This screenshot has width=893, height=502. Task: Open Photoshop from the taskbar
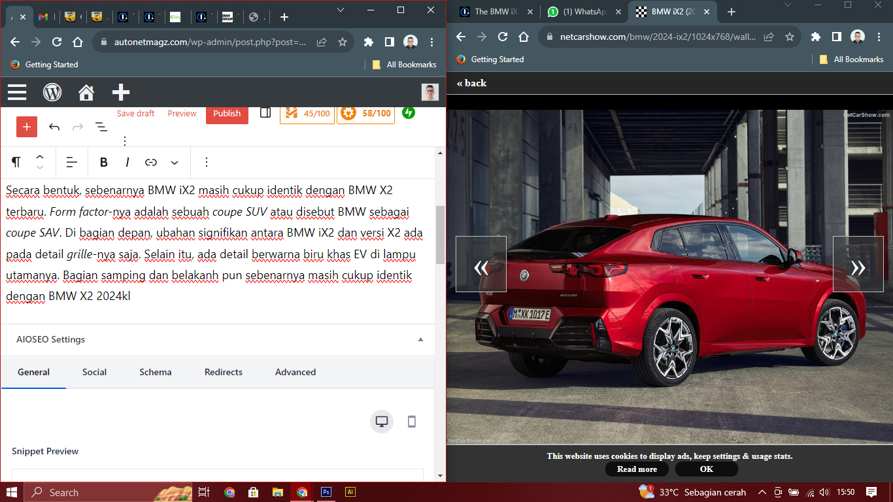point(326,492)
